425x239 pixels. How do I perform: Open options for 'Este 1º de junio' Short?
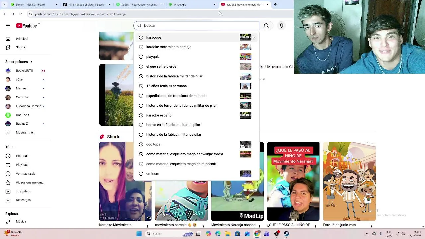(372, 226)
